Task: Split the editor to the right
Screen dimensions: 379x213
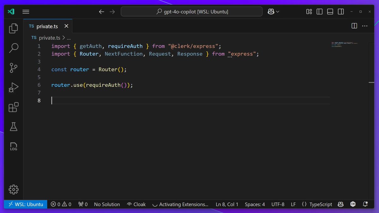Action: (x=354, y=26)
